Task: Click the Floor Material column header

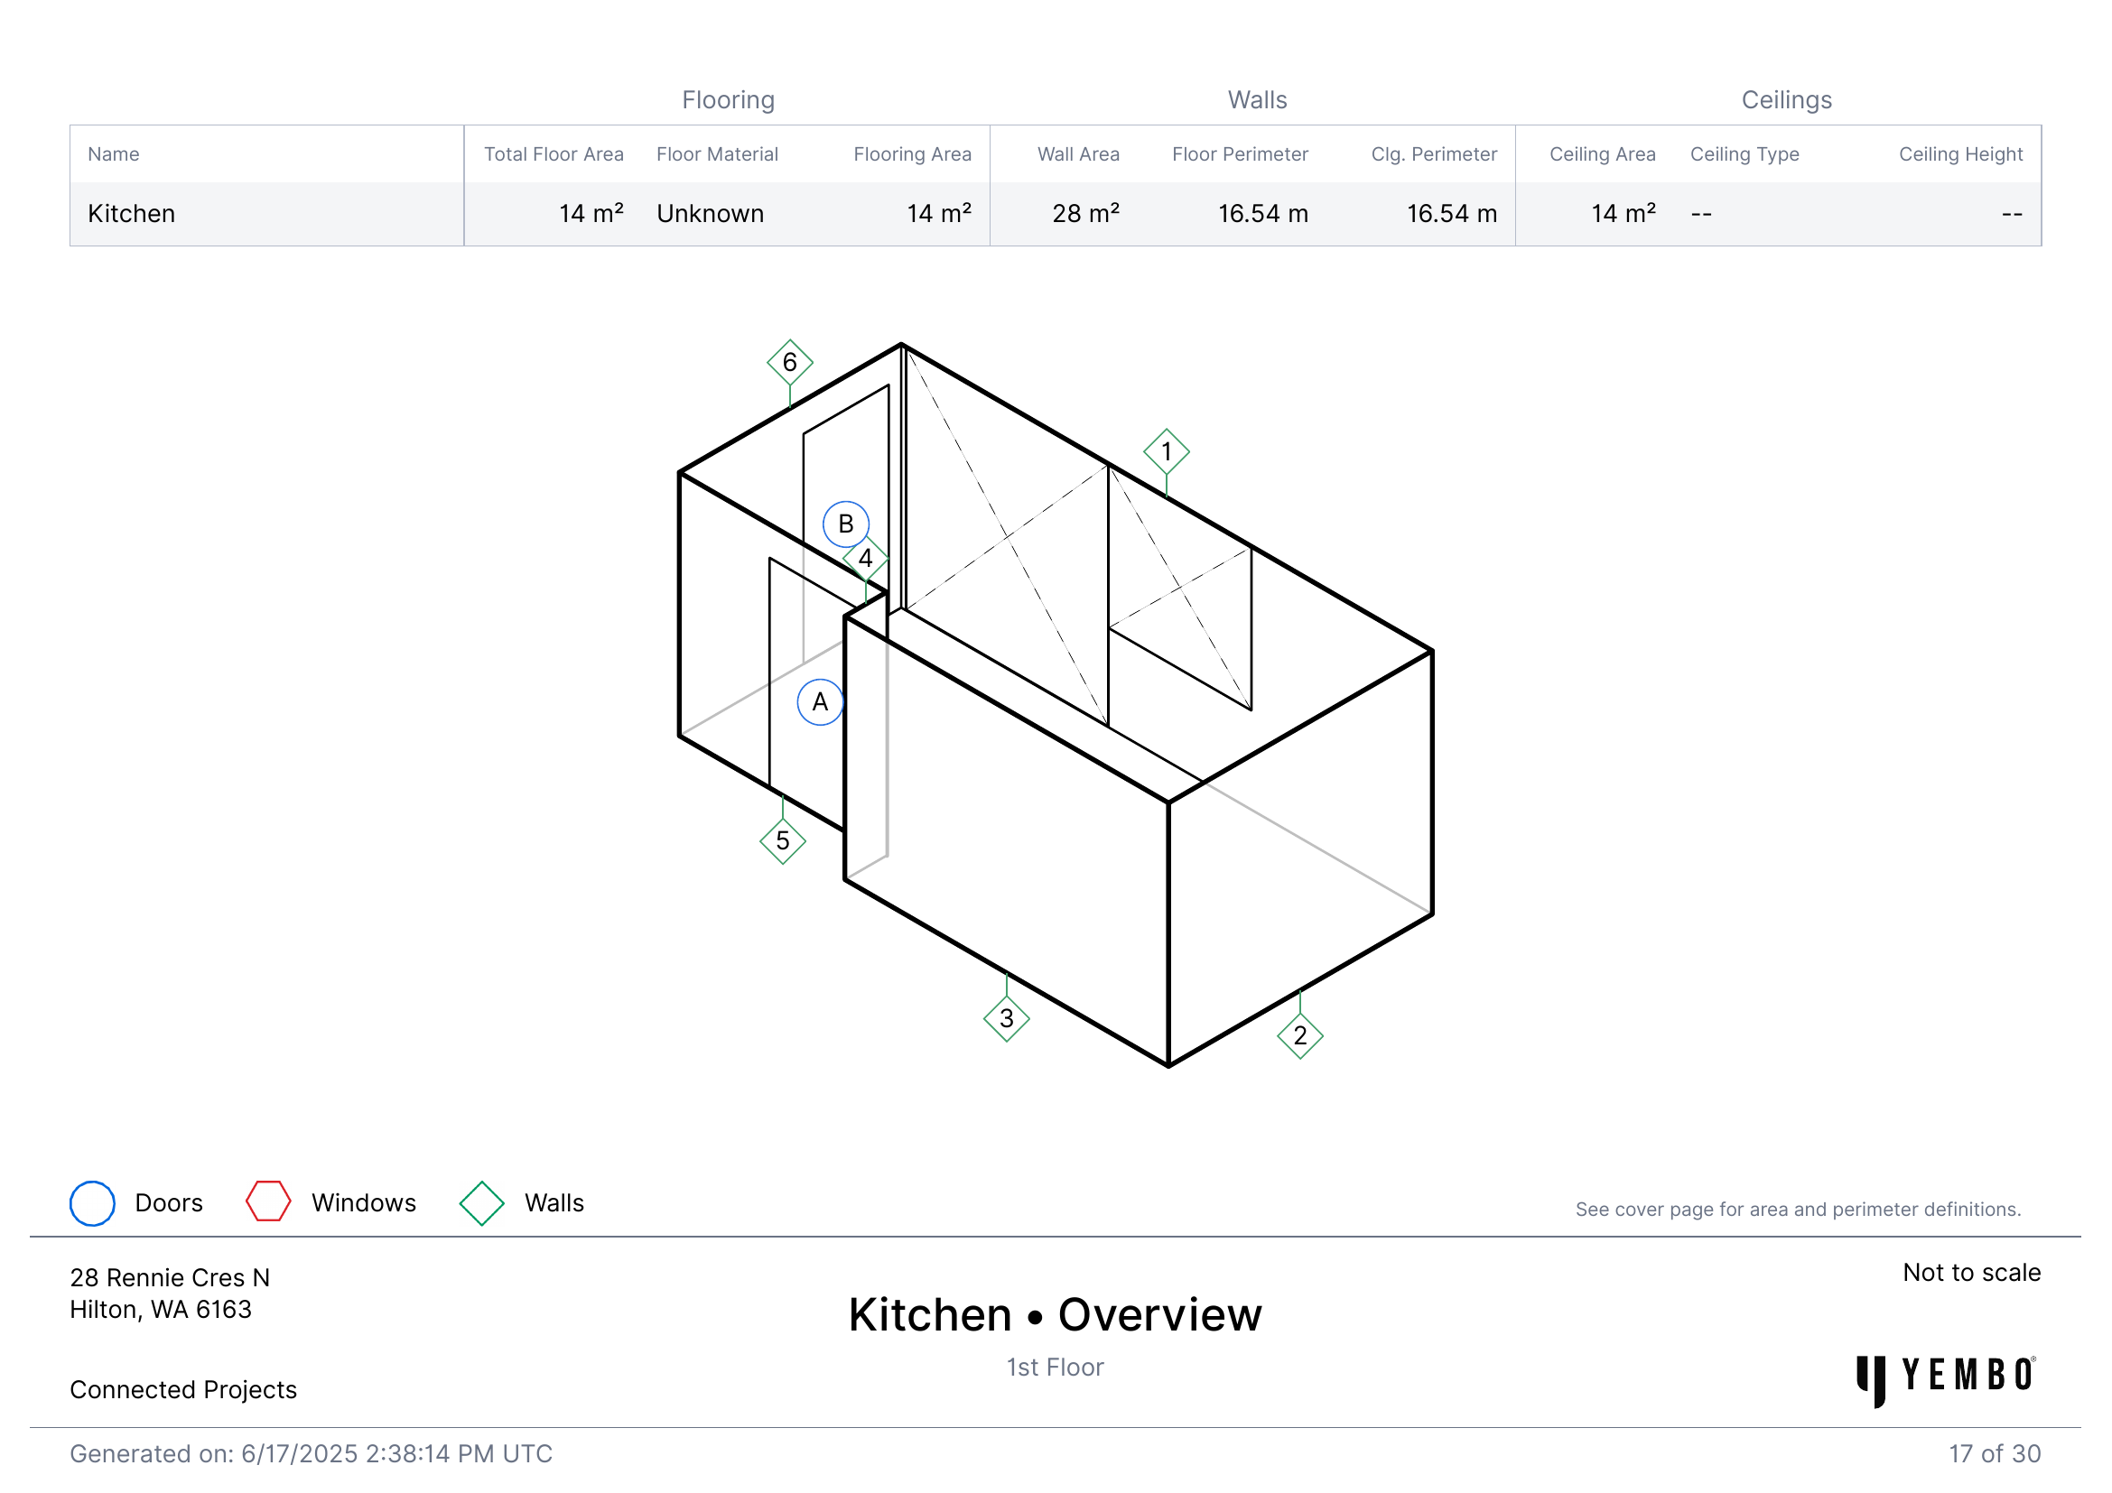Action: click(x=718, y=154)
